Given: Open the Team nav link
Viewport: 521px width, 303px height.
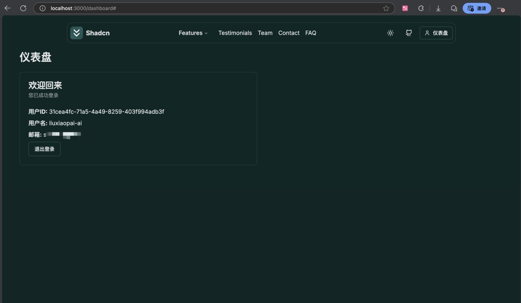Looking at the screenshot, I should pos(265,33).
